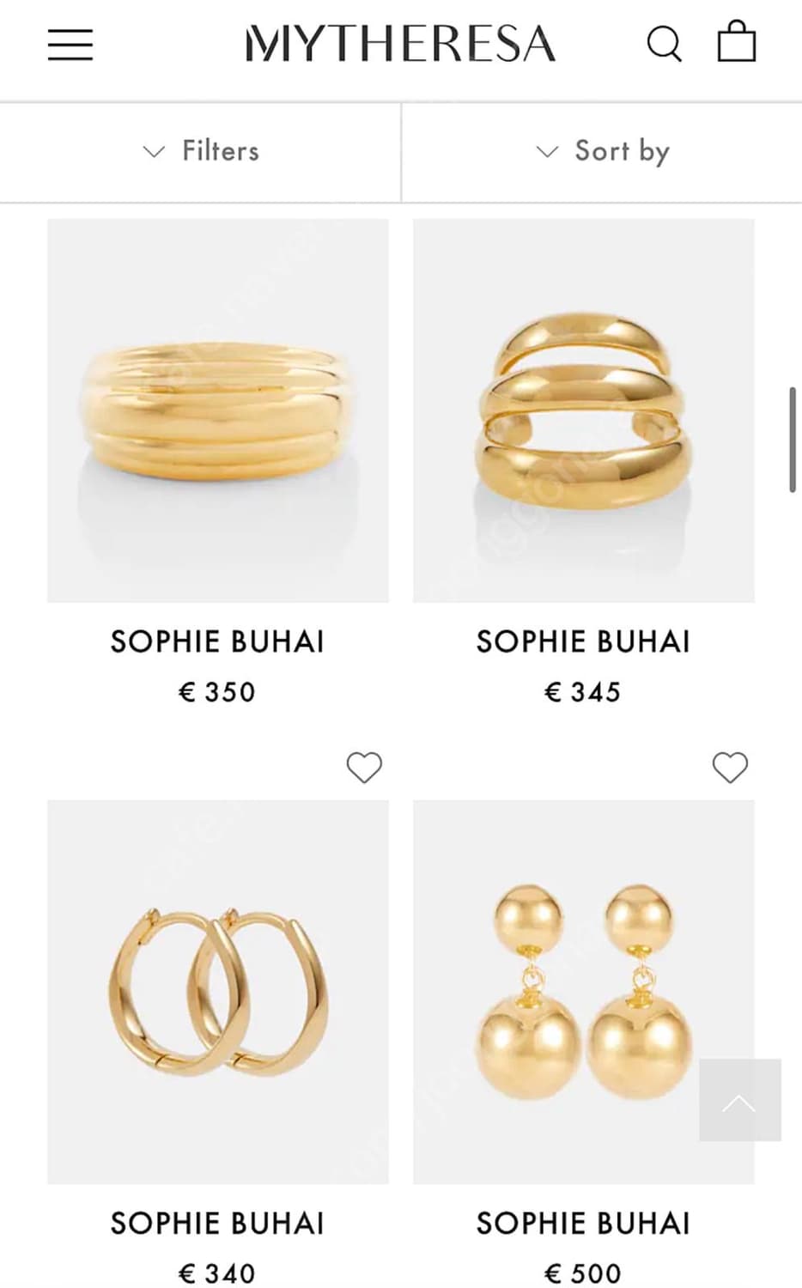Click Sophie Buhai link above € 340
The image size is (802, 1288).
[217, 1224]
